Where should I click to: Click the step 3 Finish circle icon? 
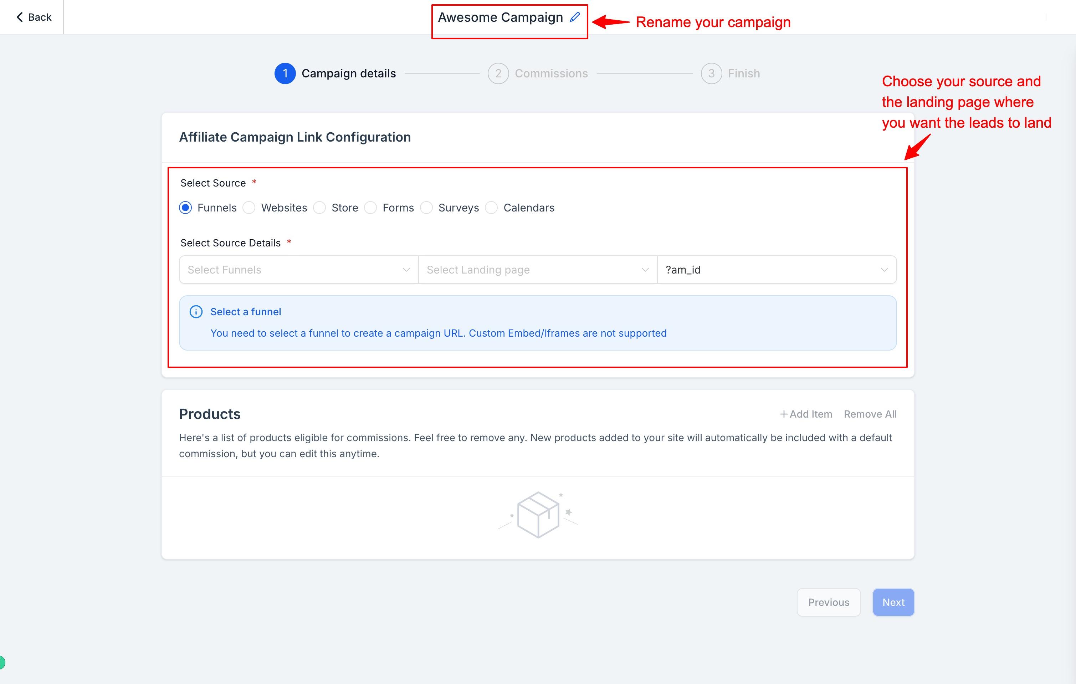click(711, 73)
